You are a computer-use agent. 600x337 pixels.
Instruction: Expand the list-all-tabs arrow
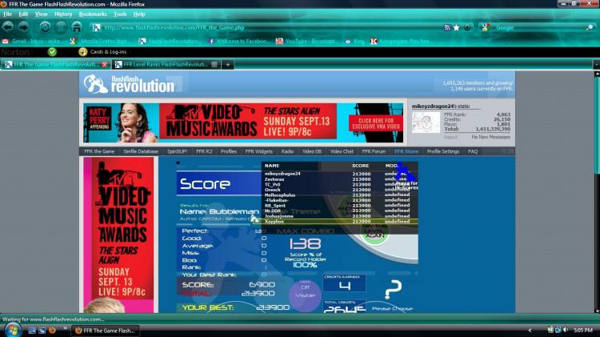(x=596, y=65)
